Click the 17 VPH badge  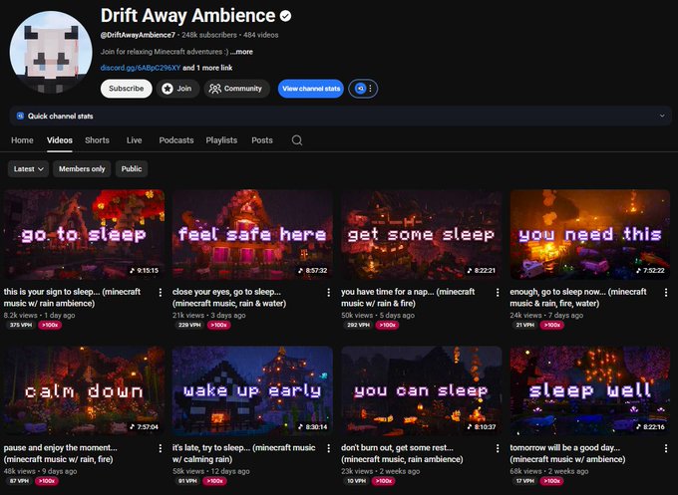coord(524,481)
